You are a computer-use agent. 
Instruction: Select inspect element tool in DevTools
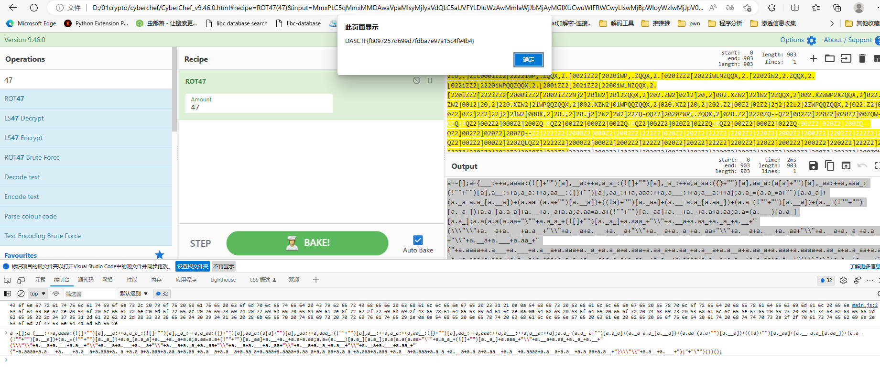(x=7, y=280)
